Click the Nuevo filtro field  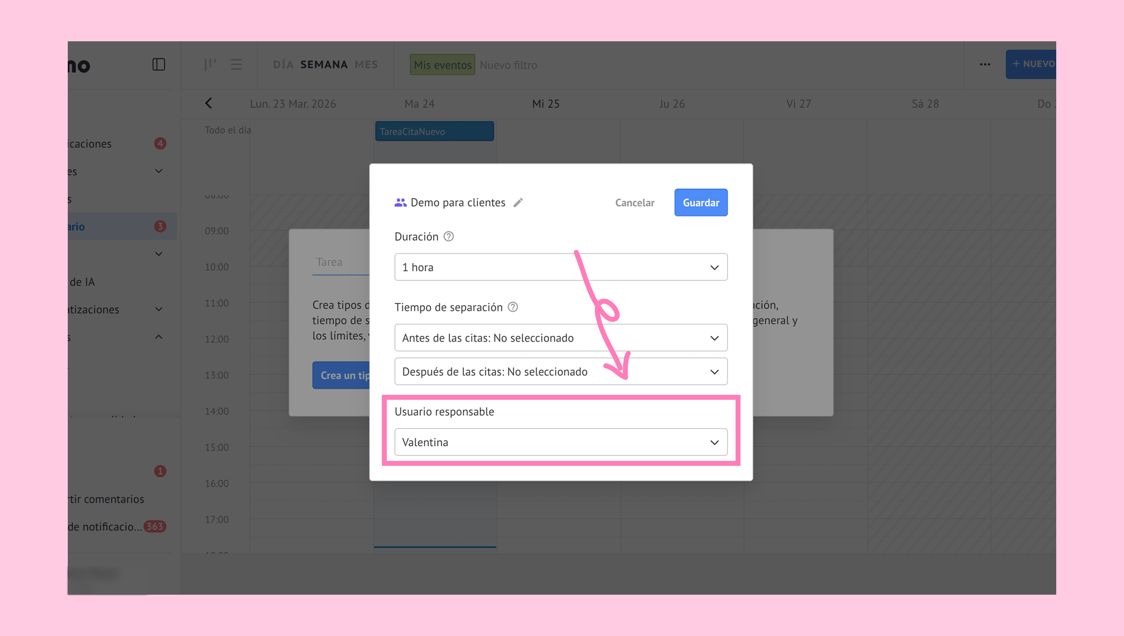(508, 65)
